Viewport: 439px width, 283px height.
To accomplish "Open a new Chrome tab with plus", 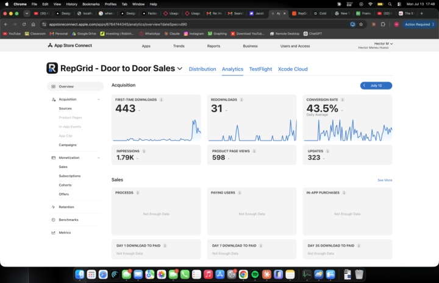I will [422, 13].
